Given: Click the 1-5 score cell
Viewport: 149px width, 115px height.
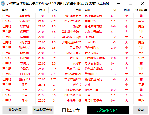Looking at the screenshot, I should pos(113,42).
